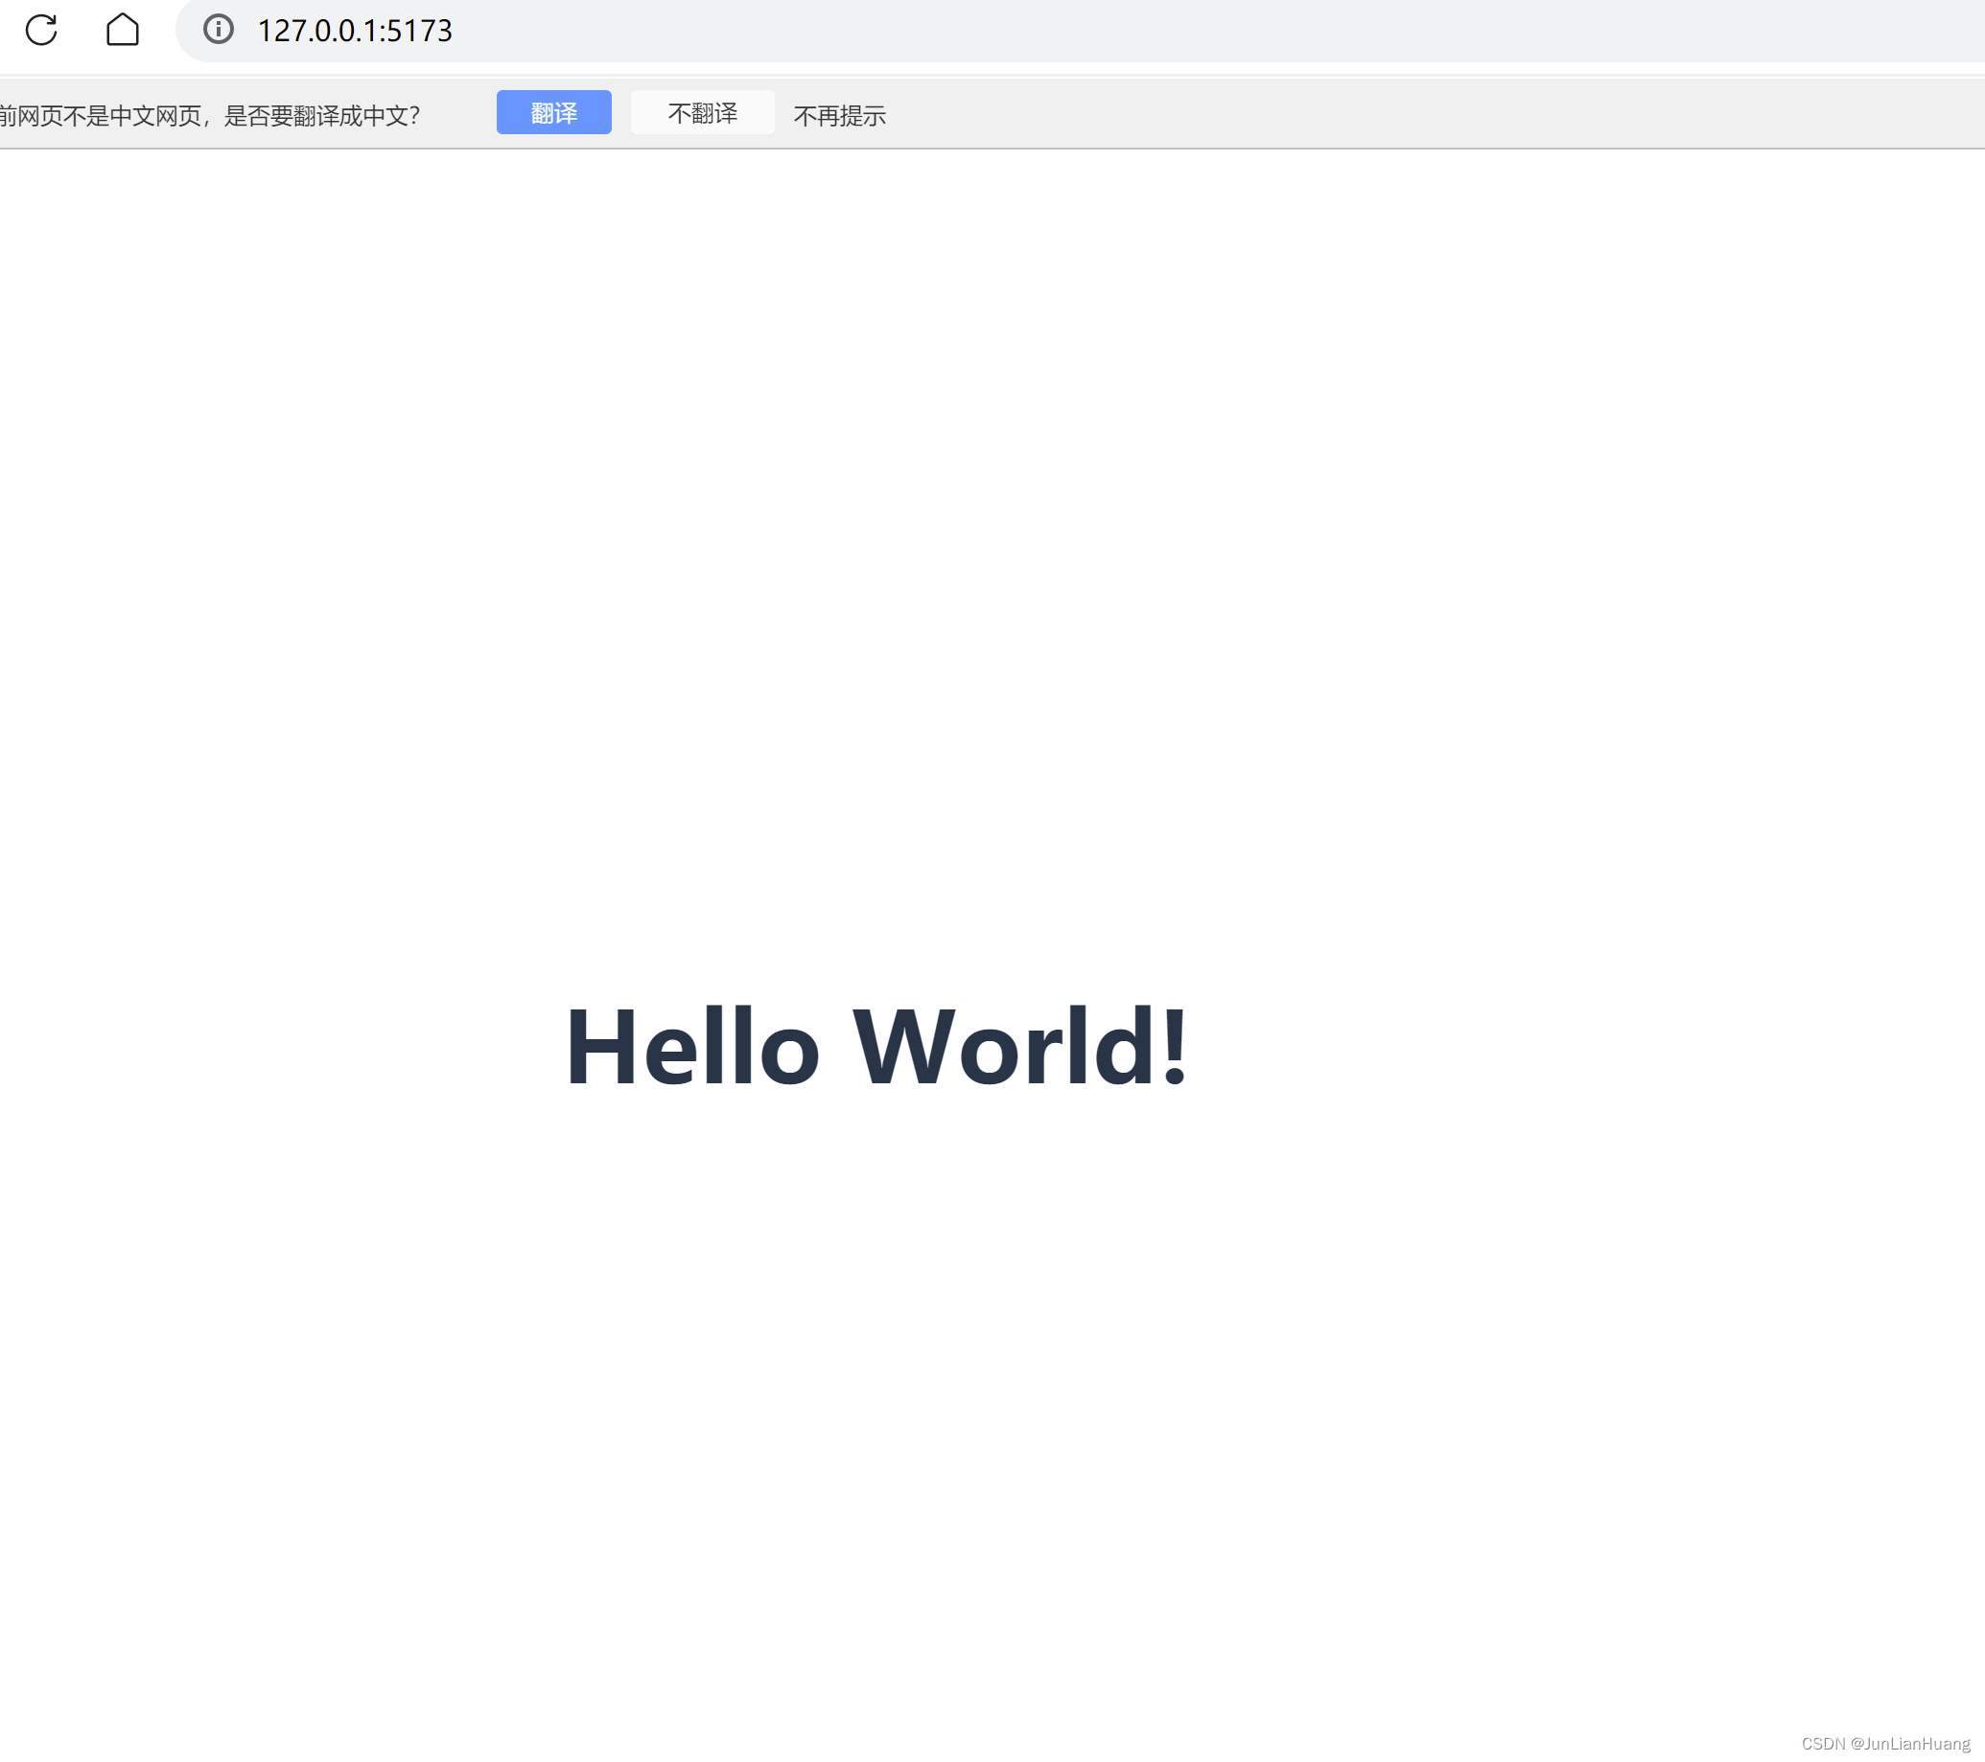Click the word World! in the heading
The image size is (1985, 1762).
pyautogui.click(x=1019, y=1048)
